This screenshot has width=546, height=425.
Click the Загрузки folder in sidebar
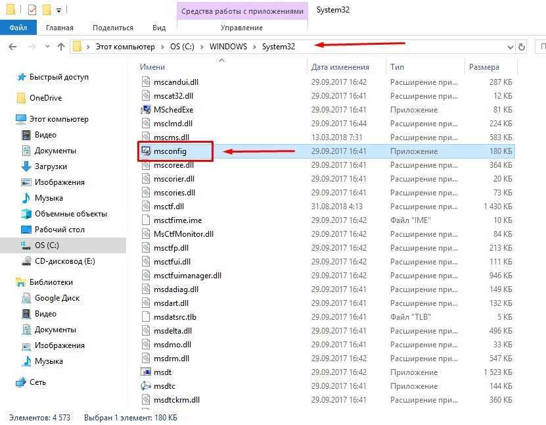click(51, 166)
